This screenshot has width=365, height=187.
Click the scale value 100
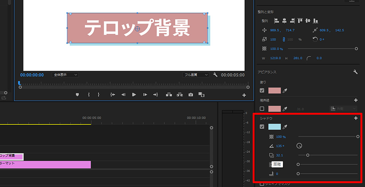click(273, 40)
